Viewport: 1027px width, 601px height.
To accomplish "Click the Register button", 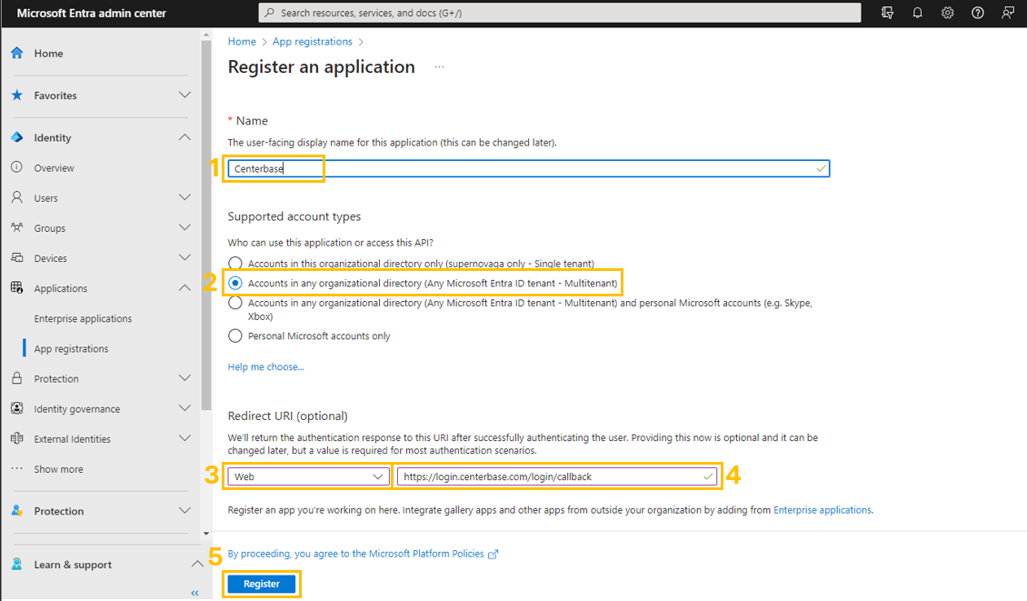I will (262, 584).
